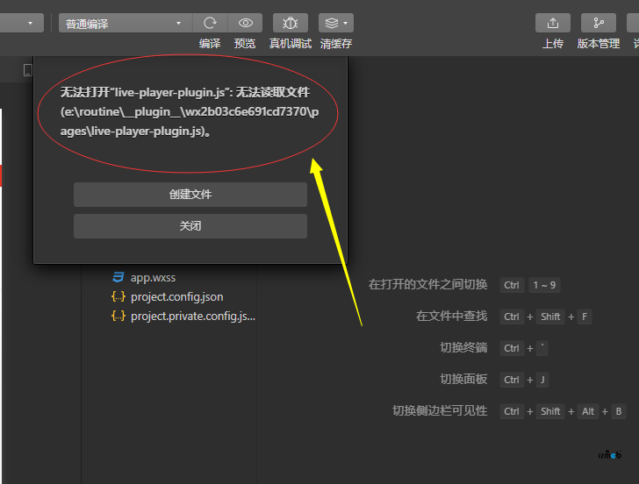
Task: Click the 预览 label under toolbar
Action: (245, 44)
